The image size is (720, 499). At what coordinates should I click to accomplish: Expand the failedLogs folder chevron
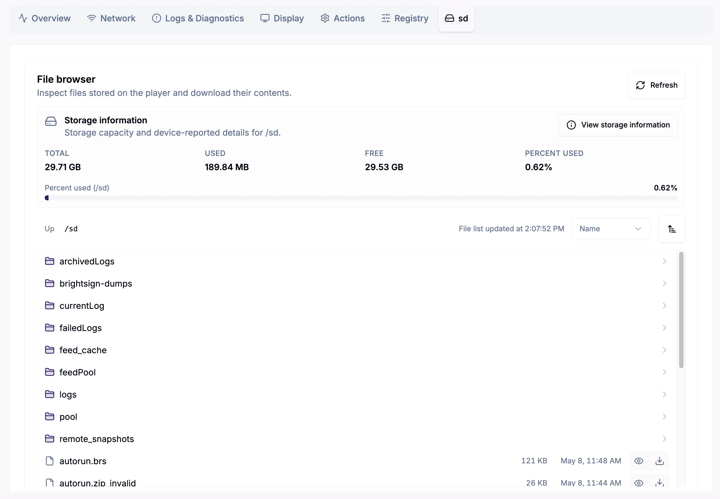coord(664,328)
